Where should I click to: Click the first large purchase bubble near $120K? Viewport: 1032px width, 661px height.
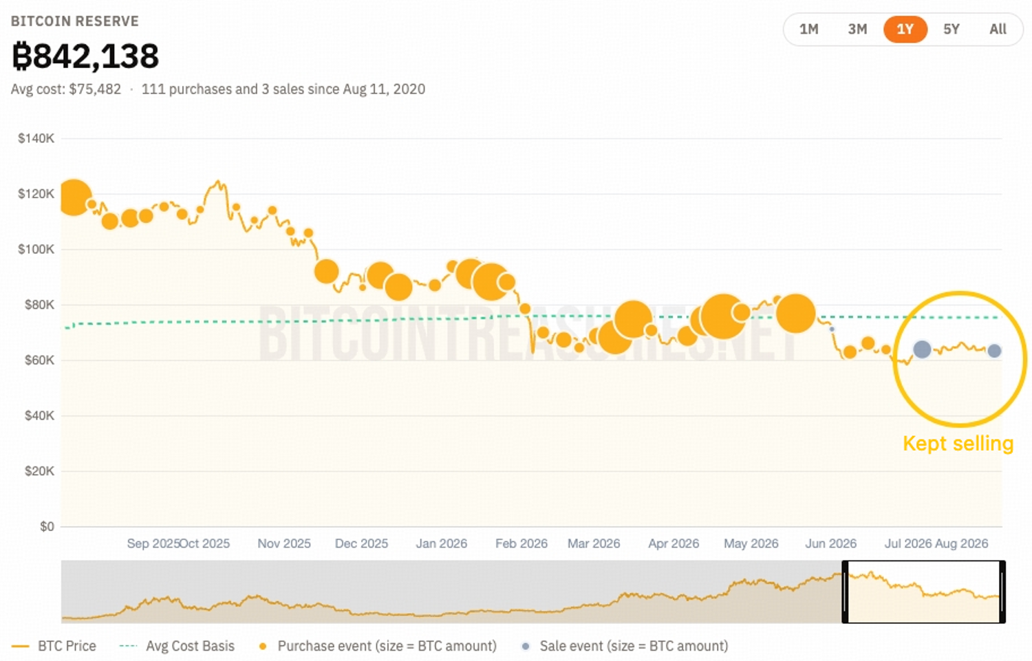click(x=74, y=197)
